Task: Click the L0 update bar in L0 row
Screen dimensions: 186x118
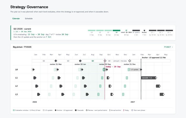Action: point(135,69)
